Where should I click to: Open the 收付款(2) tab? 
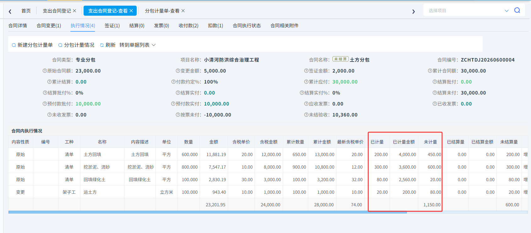(x=189, y=26)
